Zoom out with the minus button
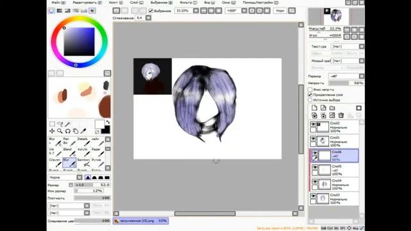The height and width of the screenshot is (231, 411). click(204, 10)
